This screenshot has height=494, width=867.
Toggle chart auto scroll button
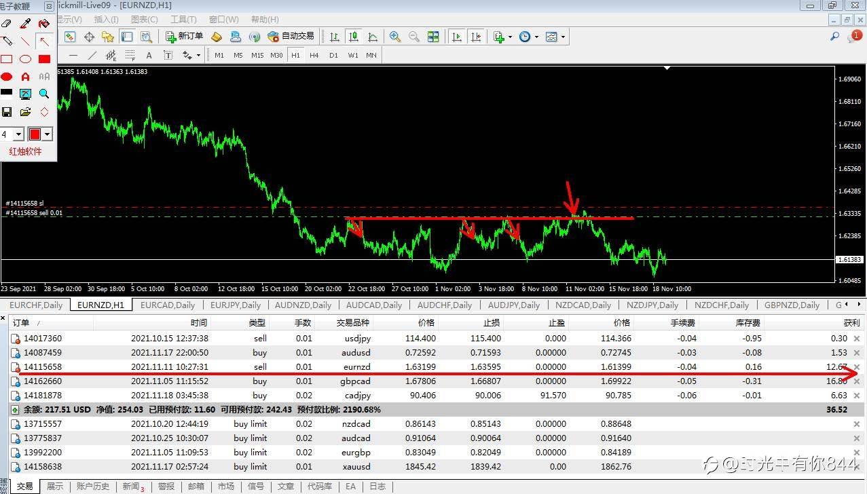click(457, 37)
